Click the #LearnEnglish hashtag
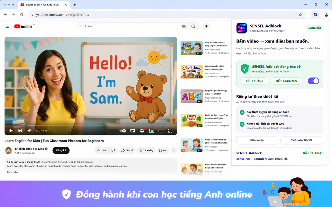Image resolution: width=332 pixels, height=207 pixels. coord(50,162)
